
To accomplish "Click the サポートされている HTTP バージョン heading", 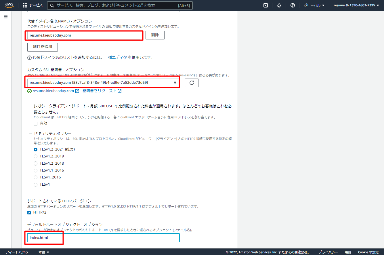I will coord(59,201).
